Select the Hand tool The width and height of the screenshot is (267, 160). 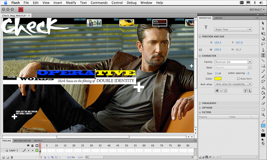click(263, 109)
